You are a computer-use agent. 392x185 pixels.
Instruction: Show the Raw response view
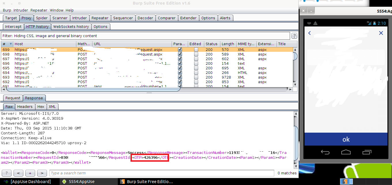[x=9, y=106]
